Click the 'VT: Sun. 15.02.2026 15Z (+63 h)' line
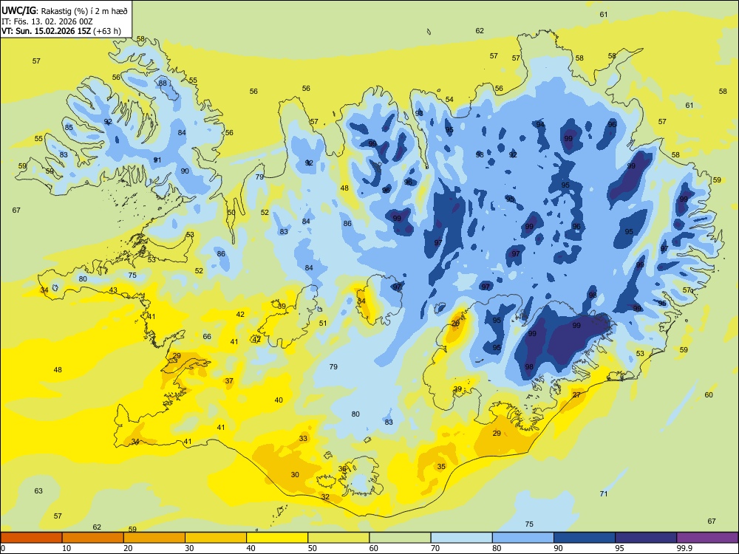The width and height of the screenshot is (739, 554). 61,31
